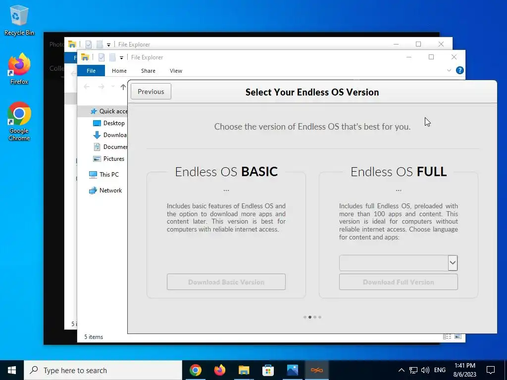Open Chrome from the taskbar
This screenshot has height=380, width=507.
pos(195,370)
